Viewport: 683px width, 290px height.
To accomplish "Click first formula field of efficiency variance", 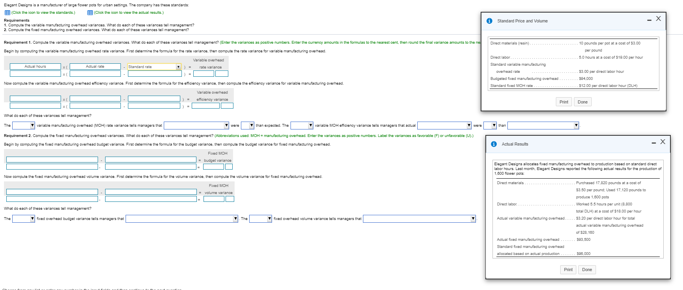I will pyautogui.click(x=35, y=99).
